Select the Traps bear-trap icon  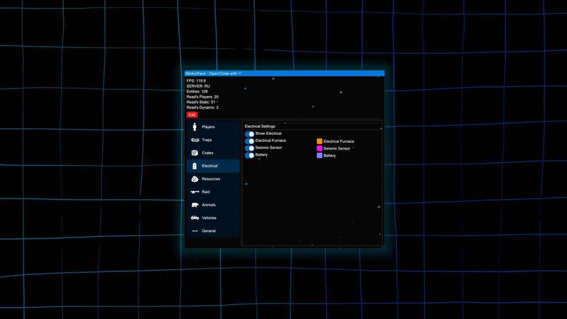(x=195, y=140)
